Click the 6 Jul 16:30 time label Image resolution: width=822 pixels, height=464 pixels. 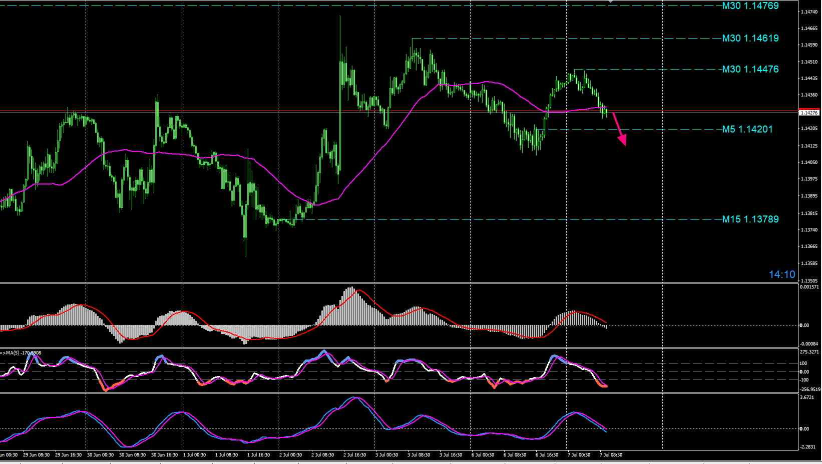547,455
